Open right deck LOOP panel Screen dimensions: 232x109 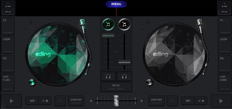click(225, 45)
